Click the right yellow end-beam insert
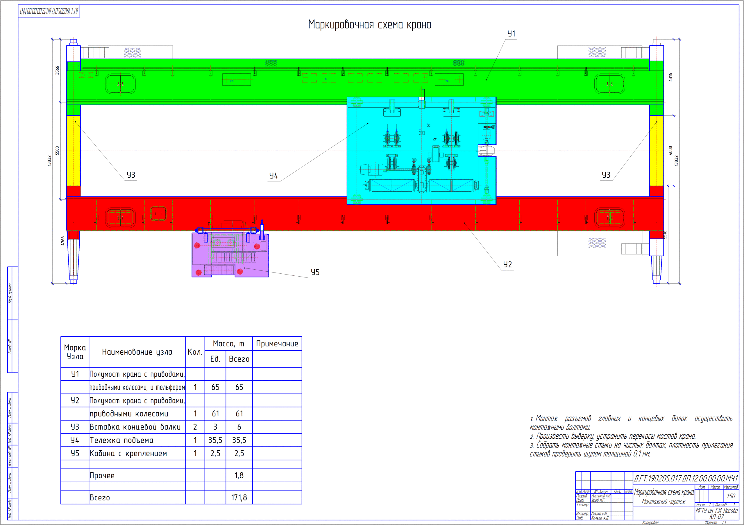 tap(657, 151)
